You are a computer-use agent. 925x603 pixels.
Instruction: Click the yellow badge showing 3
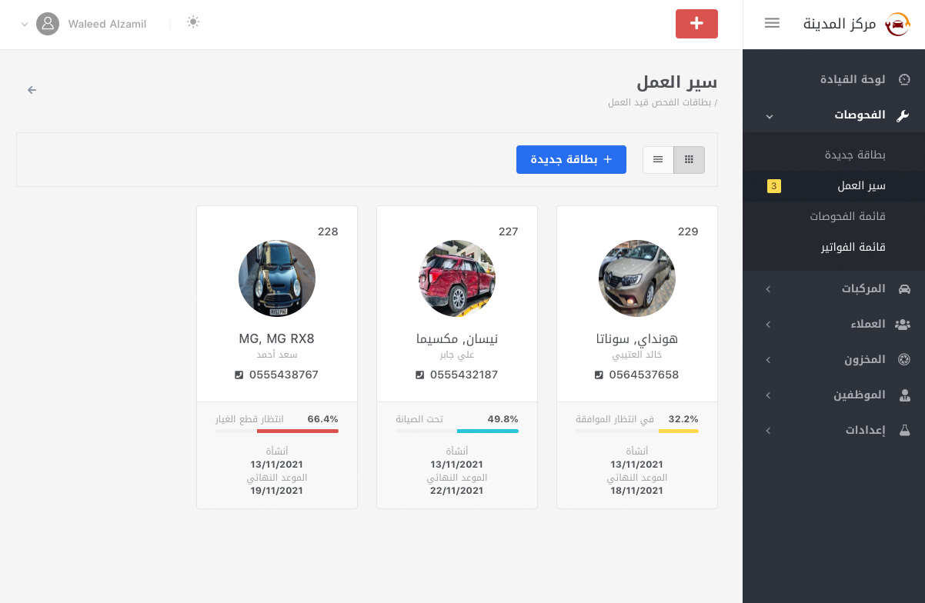click(774, 185)
